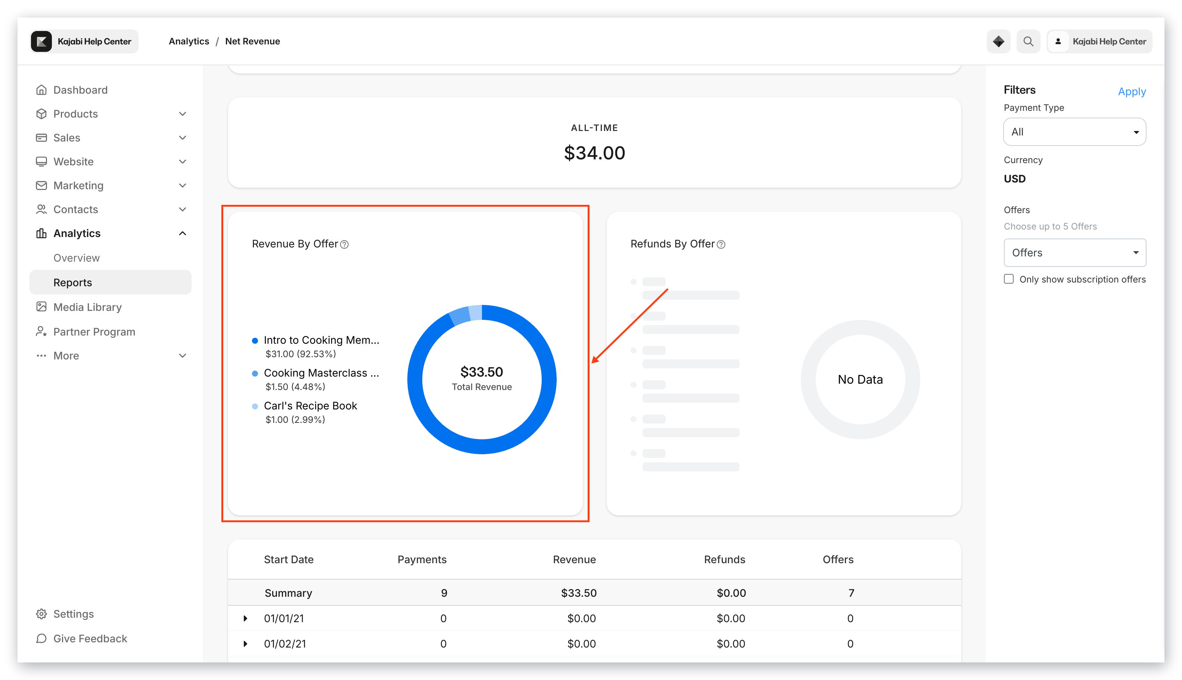Enable Only show subscription offers checkbox
Image resolution: width=1182 pixels, height=680 pixels.
point(1009,279)
